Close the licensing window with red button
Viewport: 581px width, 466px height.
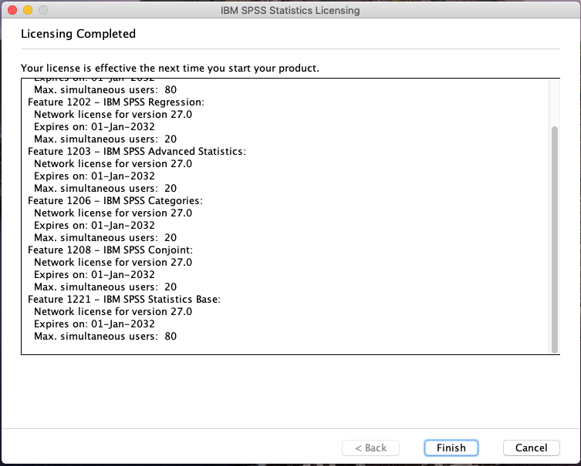[13, 11]
